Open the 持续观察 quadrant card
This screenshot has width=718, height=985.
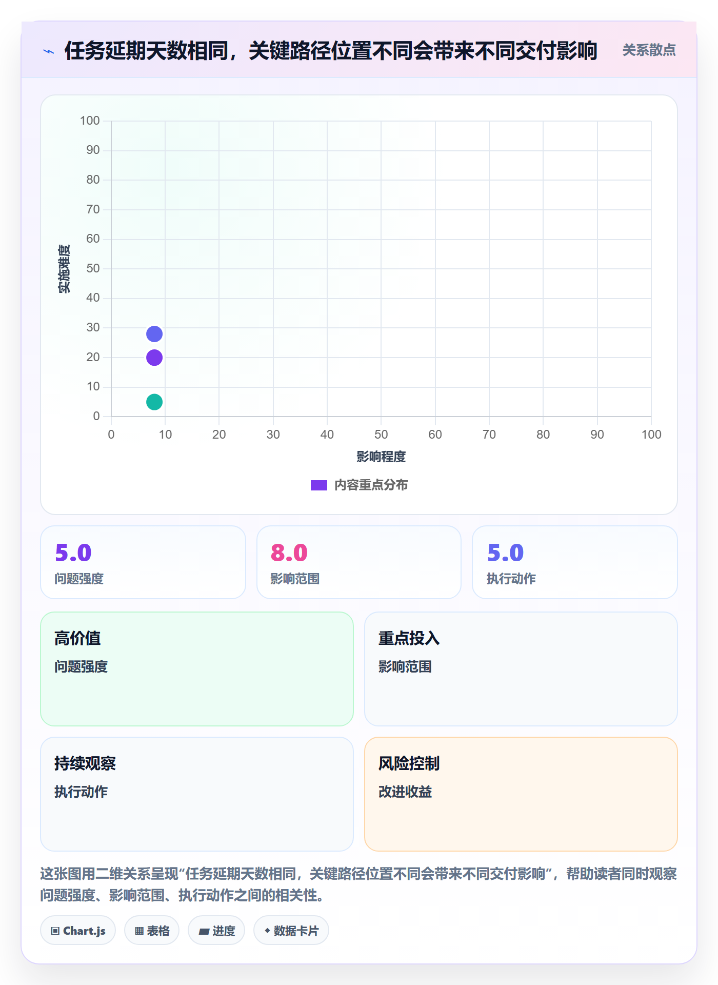tap(197, 794)
